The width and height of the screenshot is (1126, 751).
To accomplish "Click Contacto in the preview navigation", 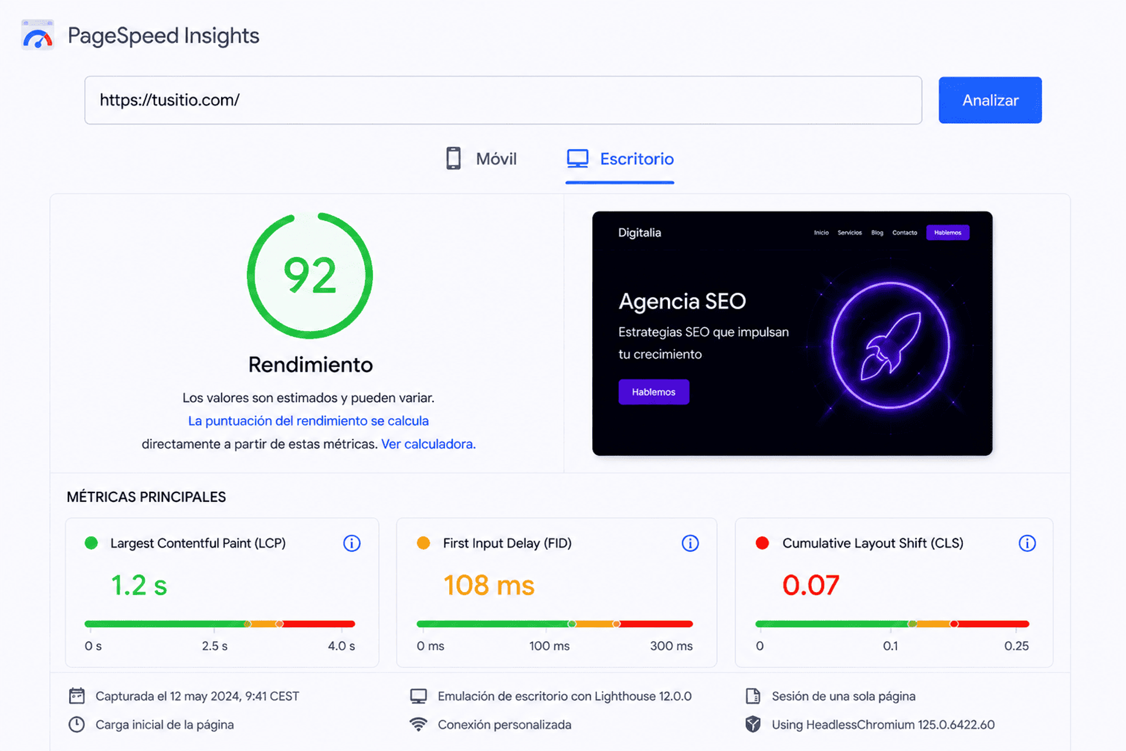I will (904, 233).
